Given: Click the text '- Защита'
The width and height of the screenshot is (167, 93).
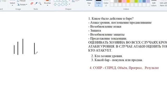Looking at the screenshot, I should coord(94,30).
